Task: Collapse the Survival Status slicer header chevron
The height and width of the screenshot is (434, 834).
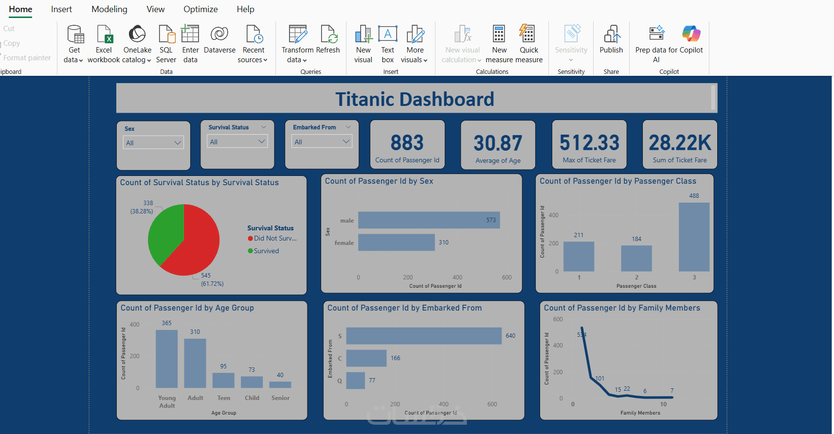Action: [264, 127]
